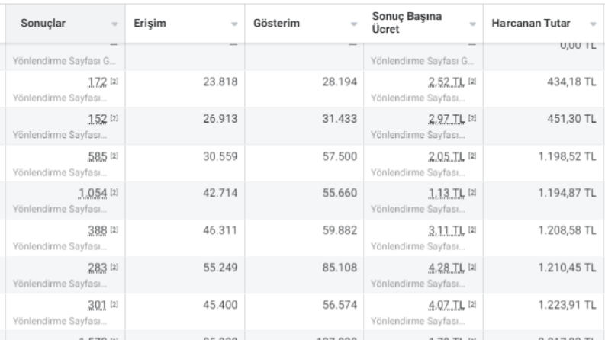
Task: Click the footnote [2] icon beside 2,97 TL
Action: click(472, 118)
